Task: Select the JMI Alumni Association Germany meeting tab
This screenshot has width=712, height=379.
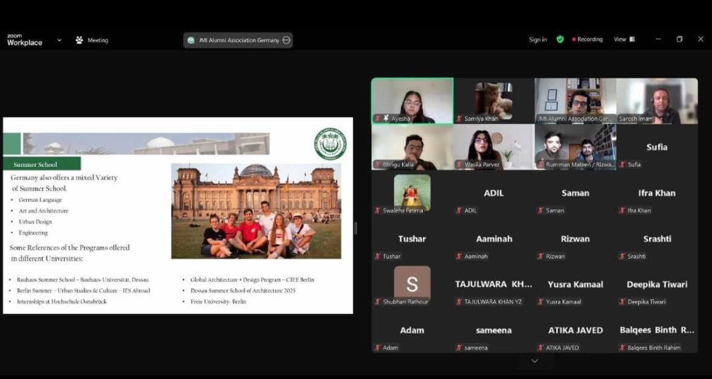Action: click(233, 40)
